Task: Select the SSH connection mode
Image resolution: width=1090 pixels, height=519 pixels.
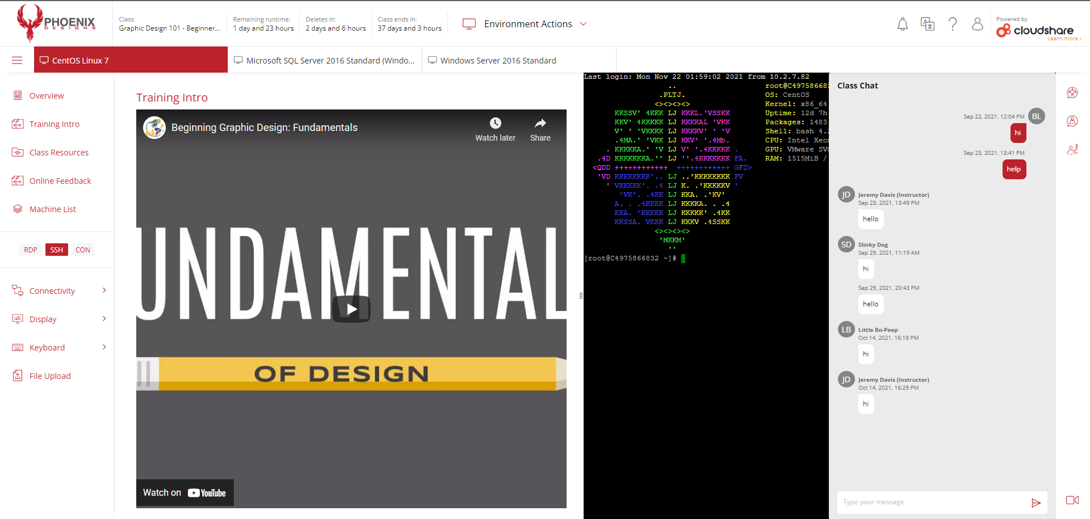Action: (x=57, y=250)
